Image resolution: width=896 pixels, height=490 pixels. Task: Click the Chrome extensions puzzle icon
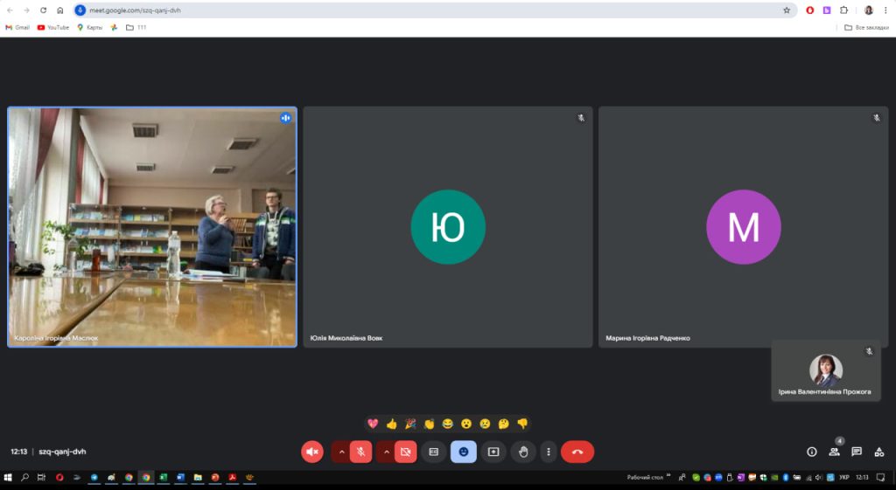(843, 10)
